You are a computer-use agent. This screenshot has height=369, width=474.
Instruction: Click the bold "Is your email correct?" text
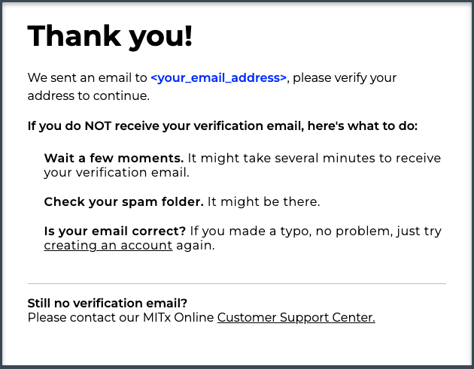coord(114,231)
